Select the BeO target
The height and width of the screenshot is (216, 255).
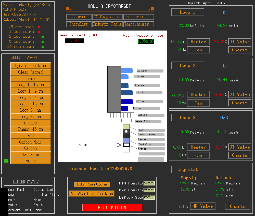pos(31,136)
